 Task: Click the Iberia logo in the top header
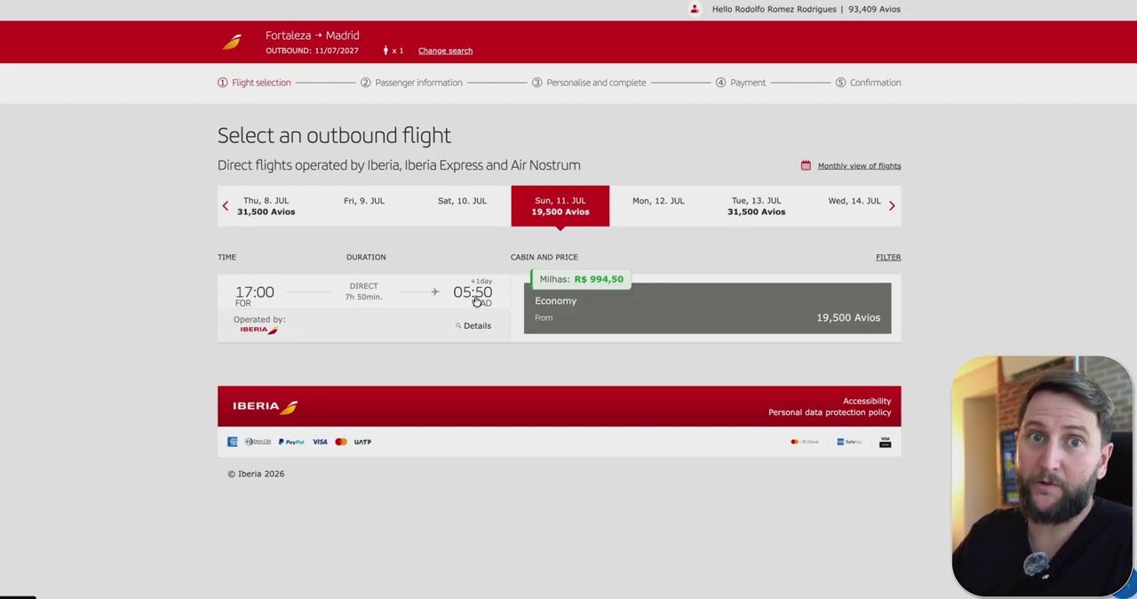[x=232, y=42]
